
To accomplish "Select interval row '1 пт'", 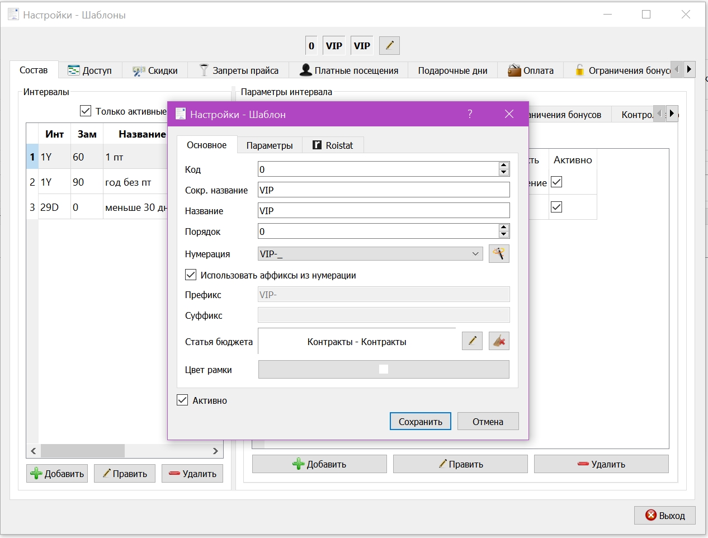I will point(98,157).
